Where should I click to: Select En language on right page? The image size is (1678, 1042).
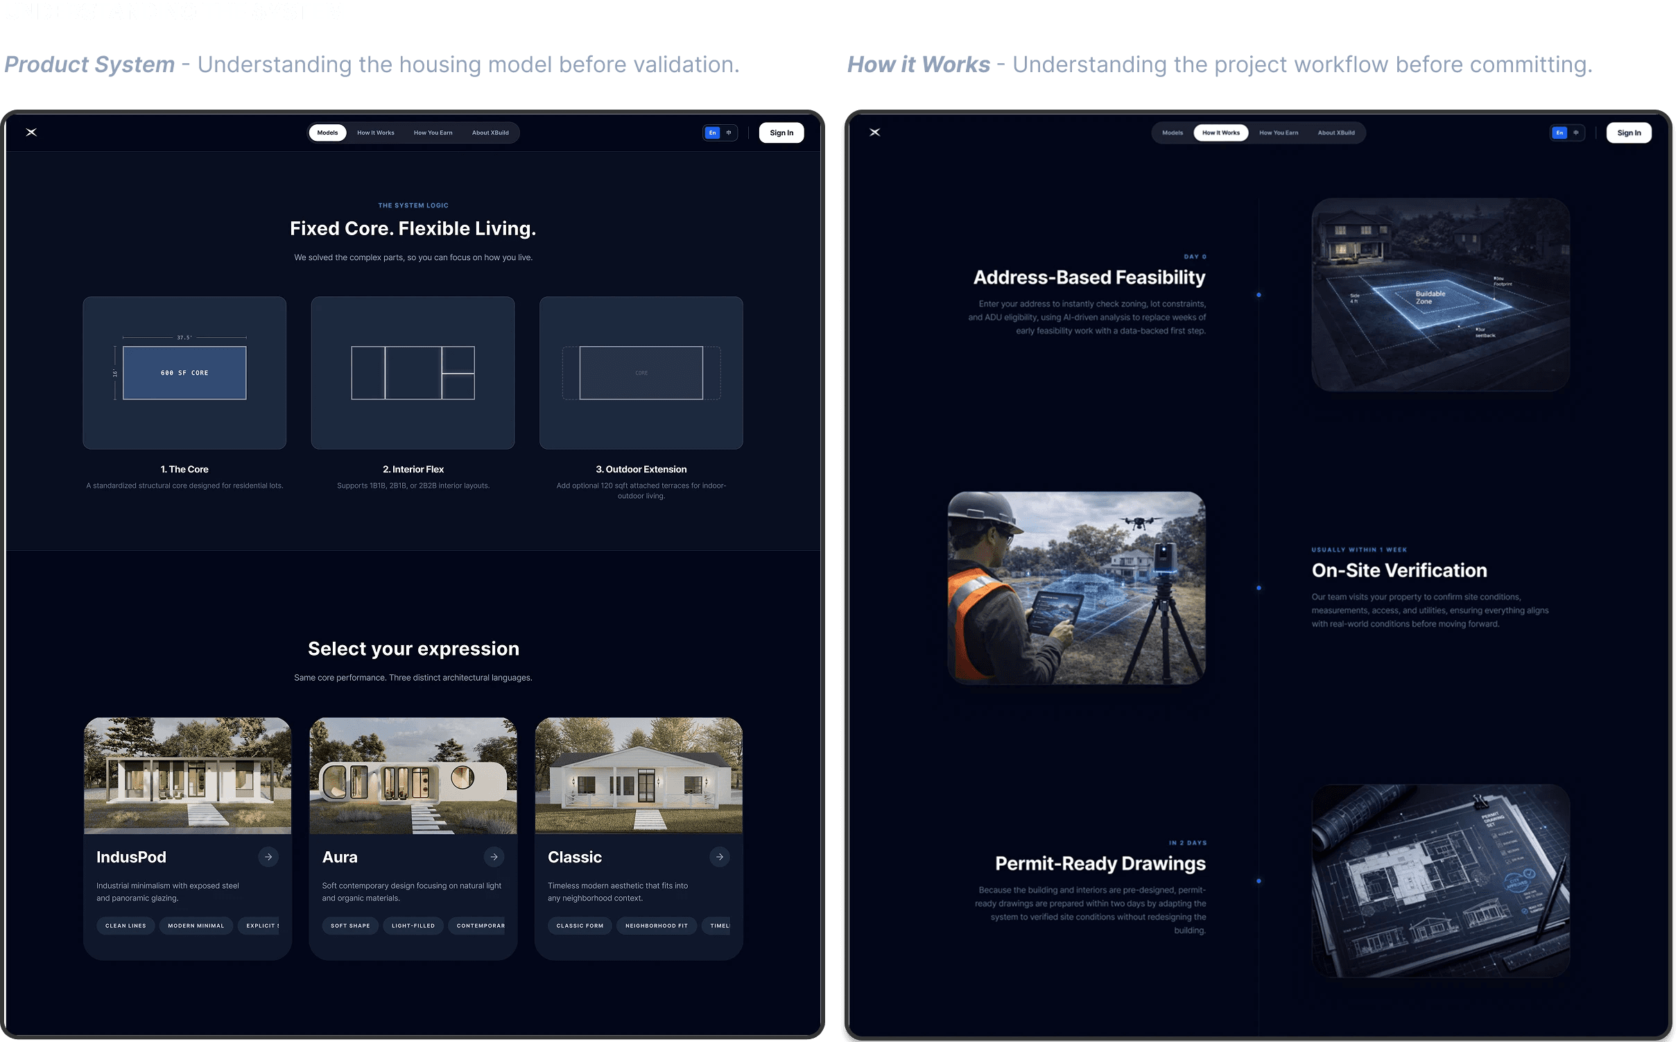click(x=1559, y=133)
